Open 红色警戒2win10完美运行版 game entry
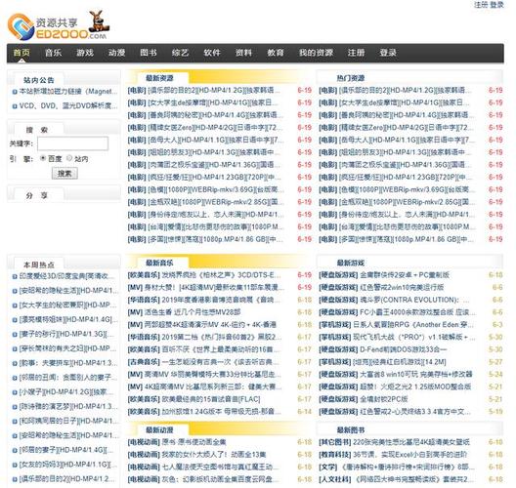The image size is (516, 488). pos(402,288)
